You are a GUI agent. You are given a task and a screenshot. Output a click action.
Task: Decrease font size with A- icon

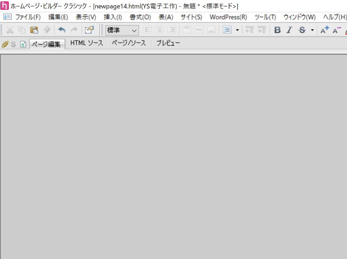(337, 30)
